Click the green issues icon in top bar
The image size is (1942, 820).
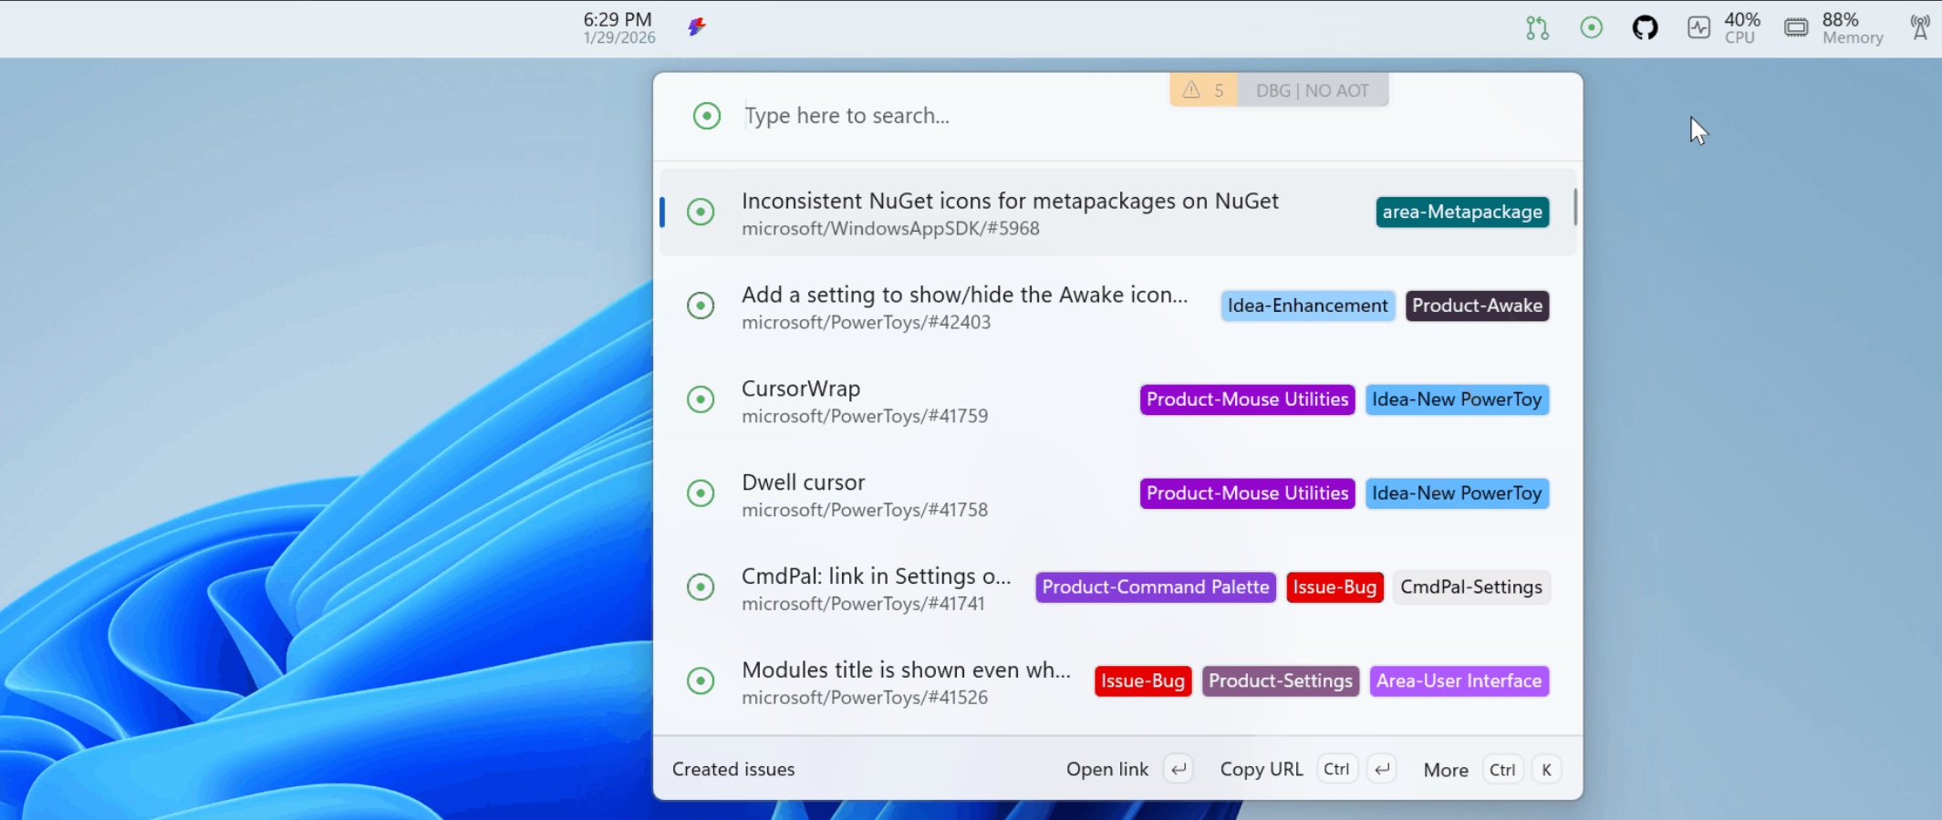tap(1591, 28)
